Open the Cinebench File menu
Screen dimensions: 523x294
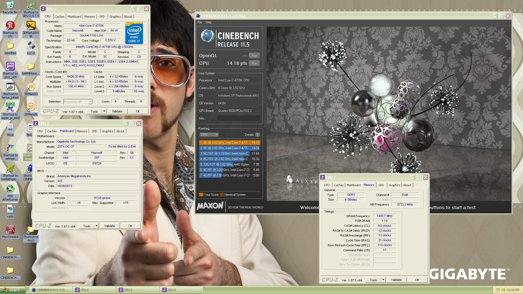click(x=200, y=22)
